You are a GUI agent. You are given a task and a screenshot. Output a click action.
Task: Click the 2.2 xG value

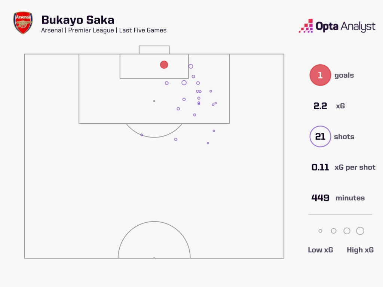[x=320, y=106]
